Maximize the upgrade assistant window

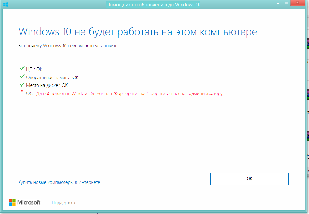tap(286, 3)
